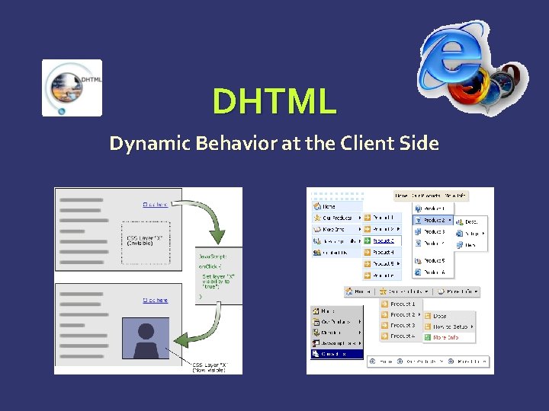
Task: Click the Safari compass logo
Action: tap(503, 83)
